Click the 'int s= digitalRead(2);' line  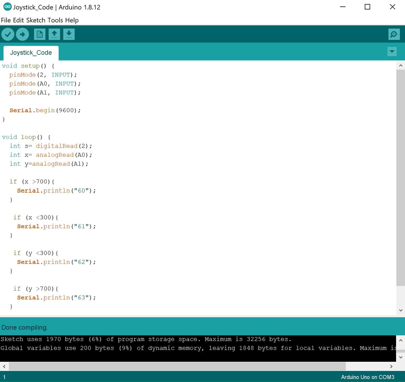[51, 146]
